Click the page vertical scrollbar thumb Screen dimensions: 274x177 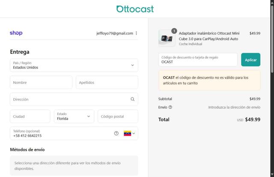point(272,38)
